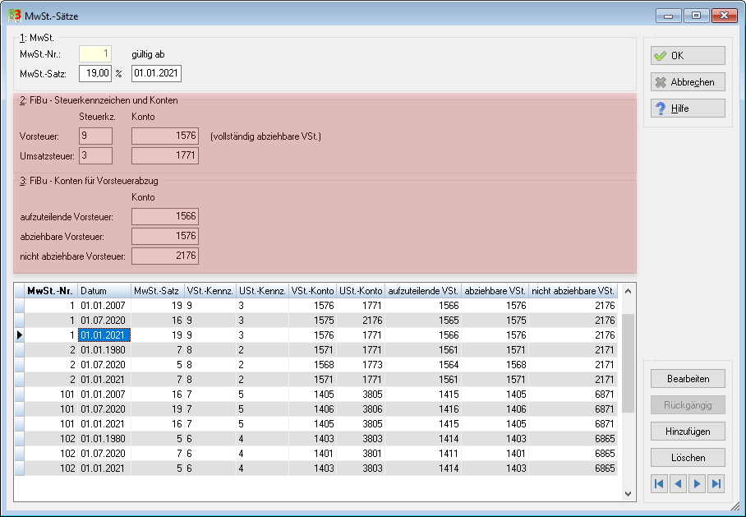Click into the MwSt.-Satz percentage field
This screenshot has width=746, height=517.
(95, 73)
